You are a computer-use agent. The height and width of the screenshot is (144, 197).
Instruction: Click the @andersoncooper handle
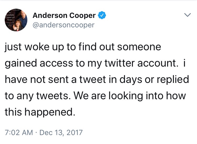pos(63,25)
